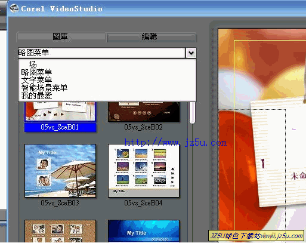
Task: Switch to the 圖庫 tab
Action: pos(61,37)
